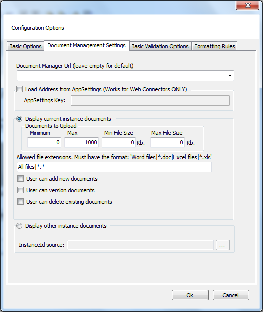Focus the Max File Size field
This screenshot has height=312, width=263.
coord(167,142)
